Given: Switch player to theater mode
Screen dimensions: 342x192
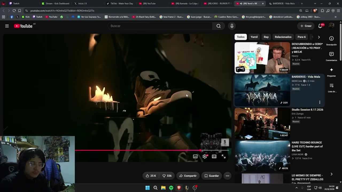Looking at the screenshot, I should coord(214,157).
